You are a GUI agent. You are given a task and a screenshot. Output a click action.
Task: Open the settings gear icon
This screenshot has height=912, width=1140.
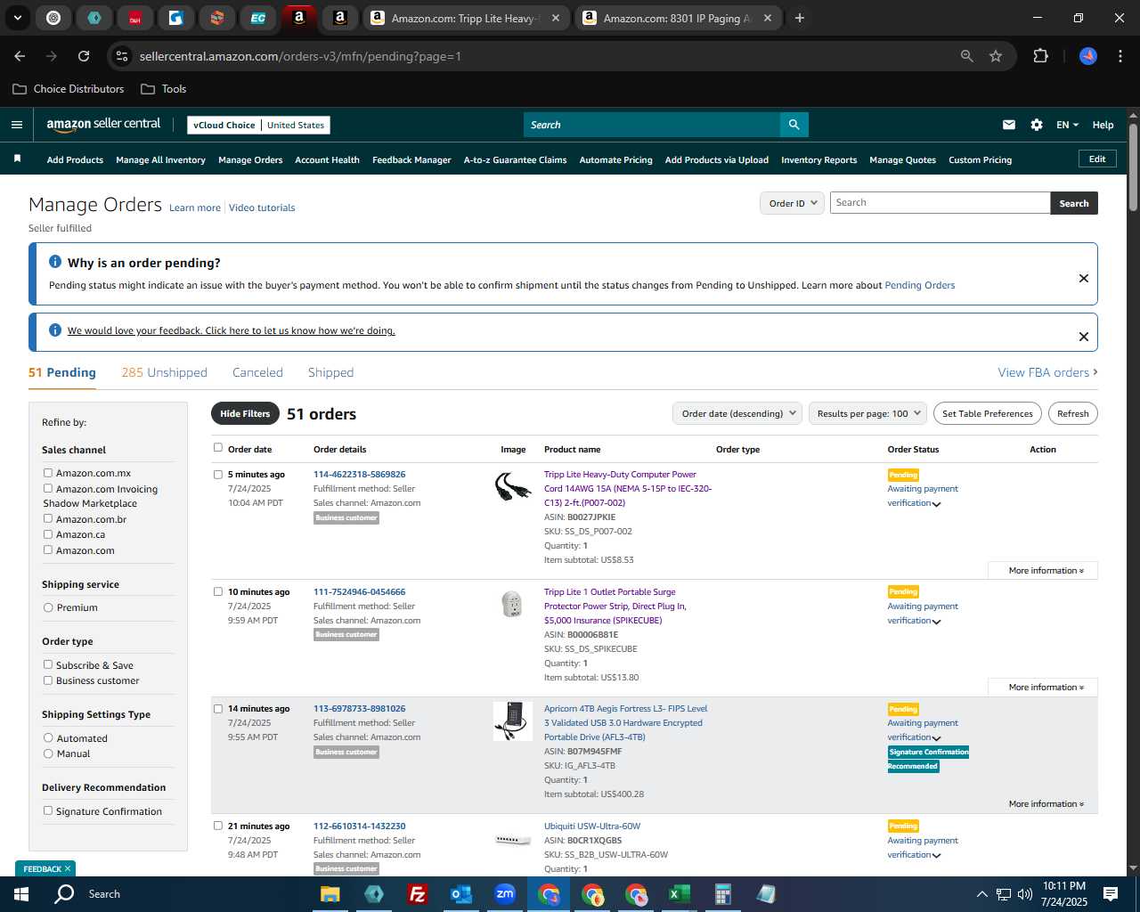1037,125
